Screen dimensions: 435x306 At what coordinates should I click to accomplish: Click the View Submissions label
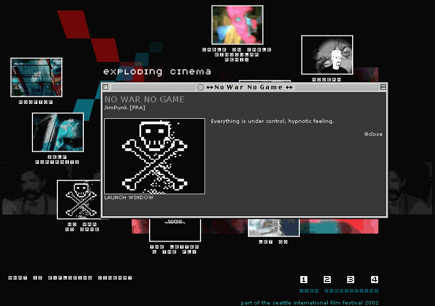(339, 291)
